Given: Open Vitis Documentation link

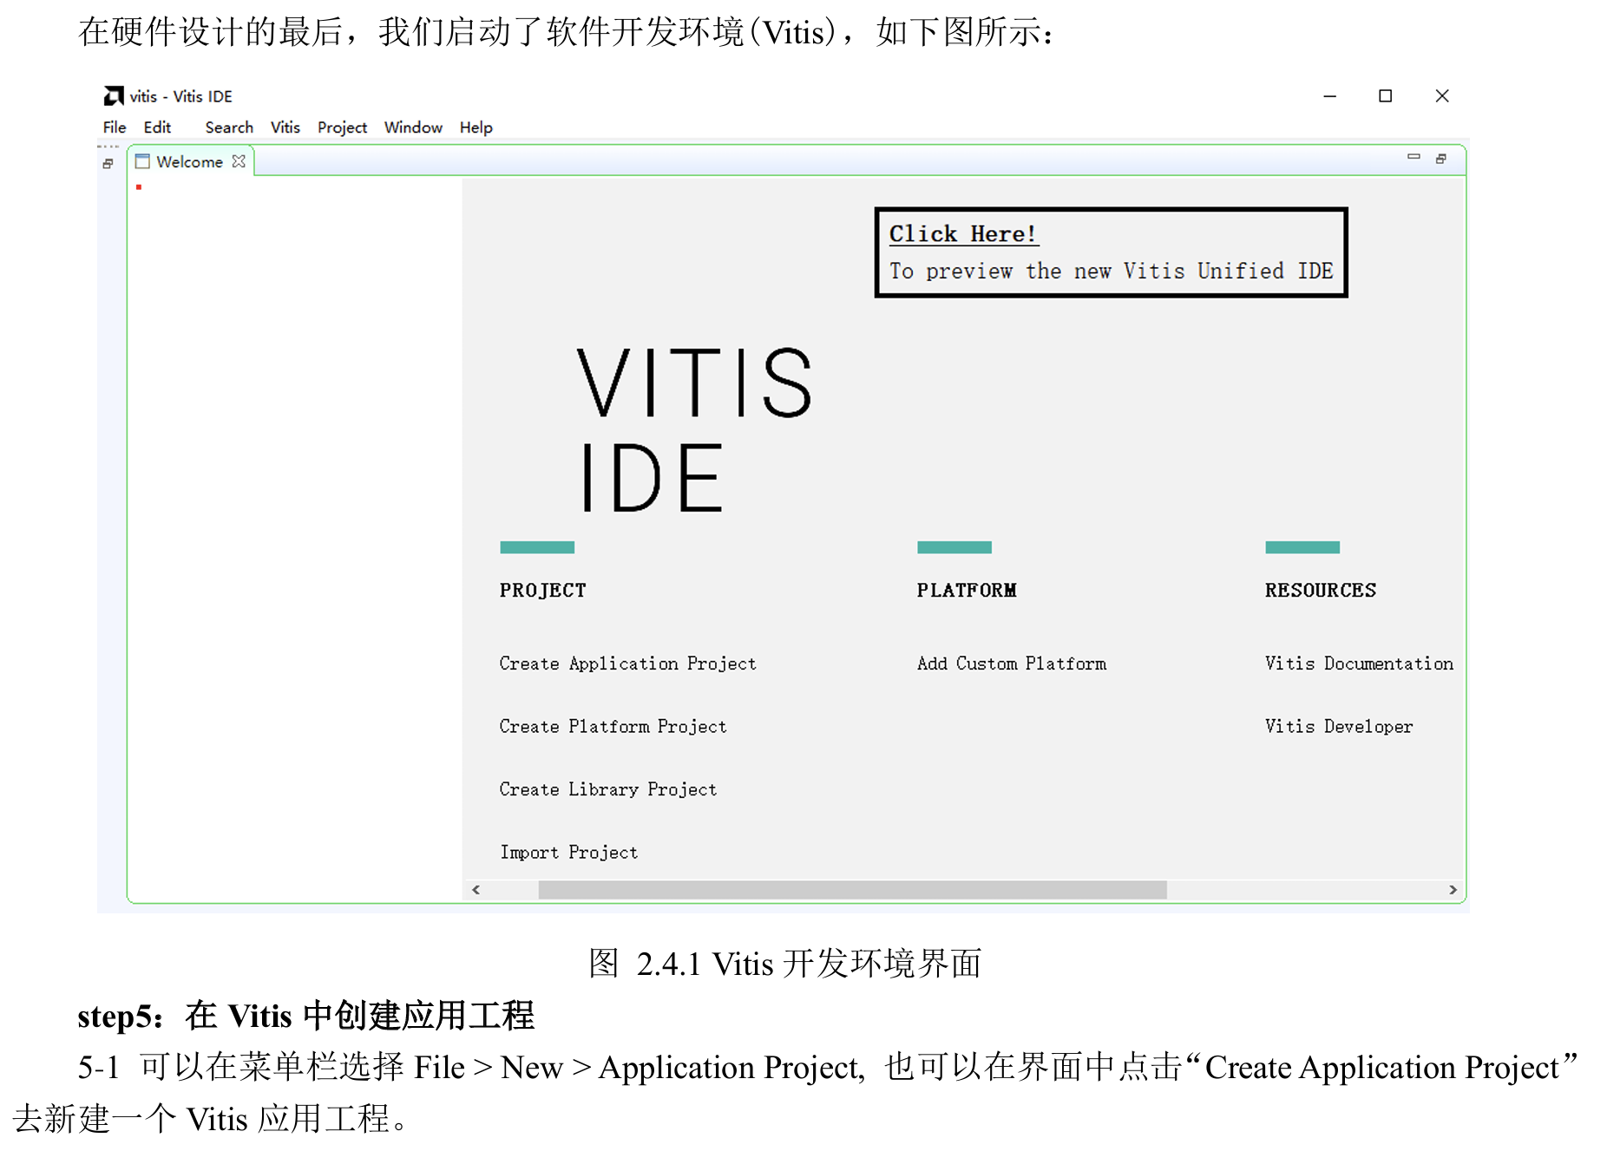Looking at the screenshot, I should [1359, 664].
